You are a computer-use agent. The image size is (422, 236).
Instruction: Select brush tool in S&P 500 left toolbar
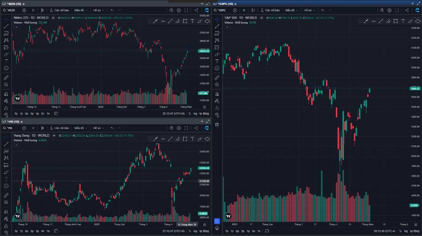[217, 54]
